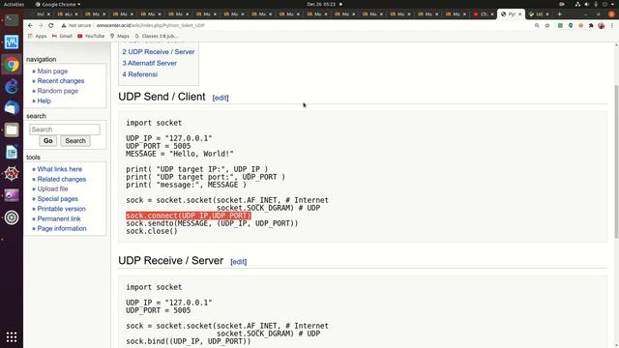Bookmark this page with the star
Viewport: 619px width, 348px height.
(547, 25)
